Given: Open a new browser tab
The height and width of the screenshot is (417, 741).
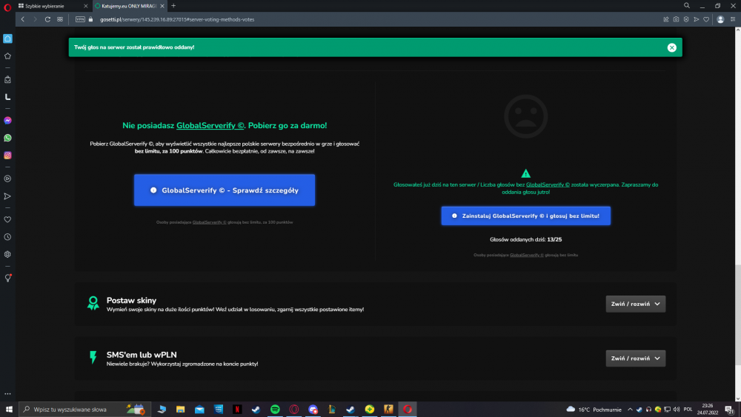Looking at the screenshot, I should (x=173, y=6).
